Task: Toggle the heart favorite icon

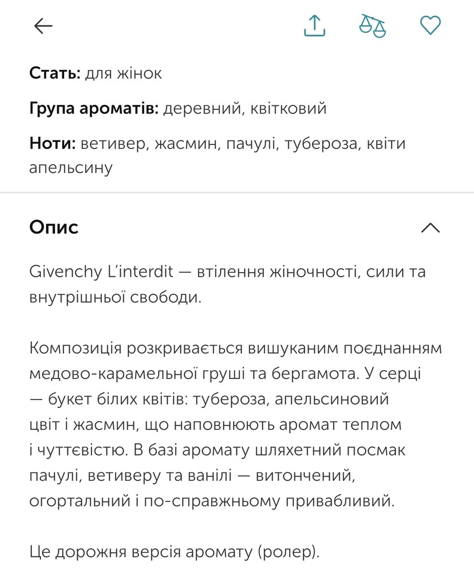Action: click(x=430, y=25)
